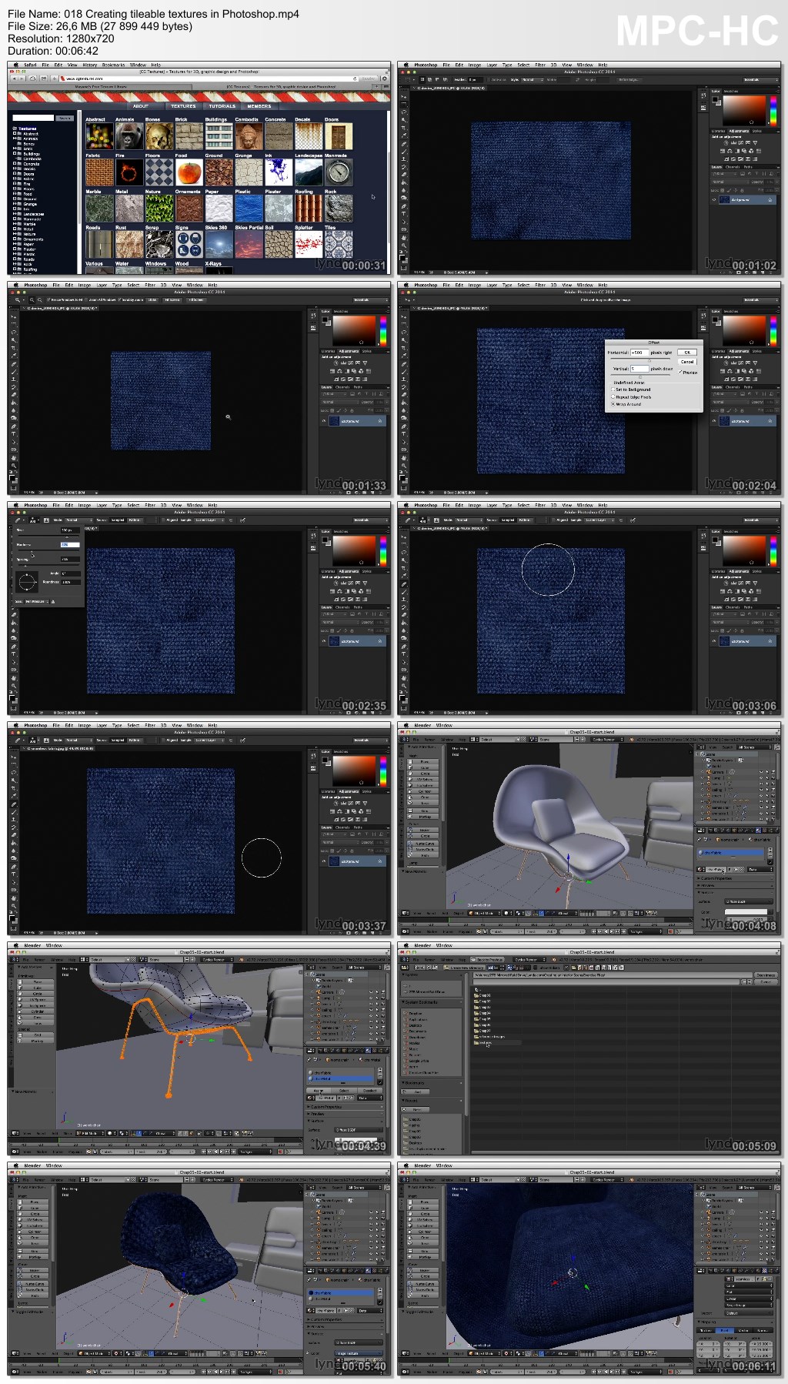Toggle layer visibility eye in 00:02:04 Layers panel
The width and height of the screenshot is (788, 1384).
pos(713,421)
